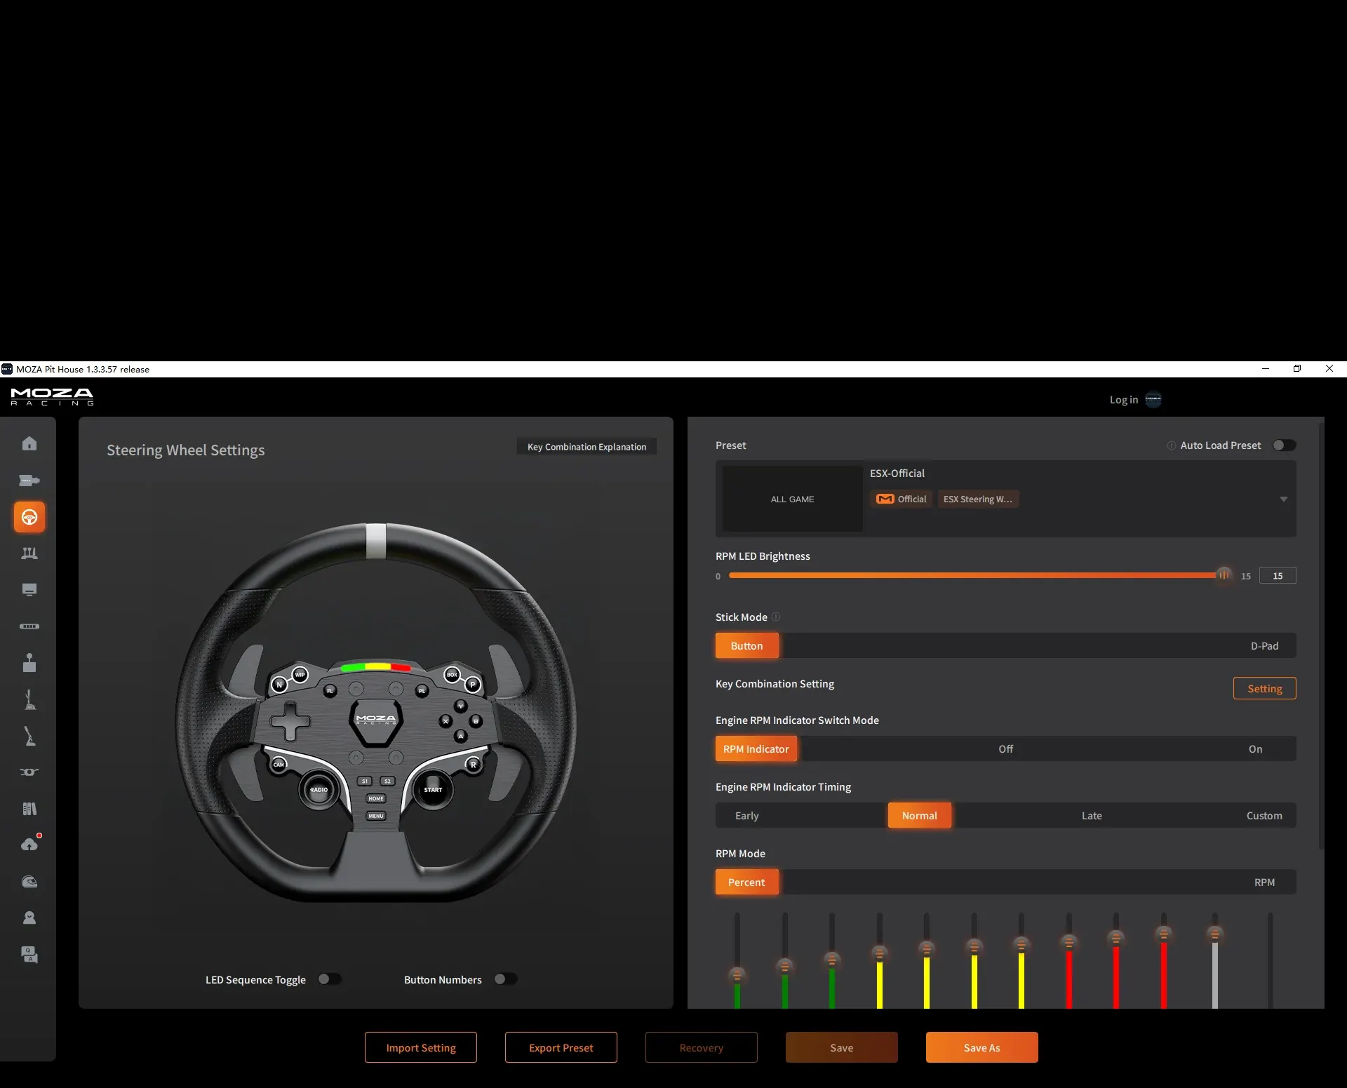Click the Key Combination Setting button

tap(1264, 689)
